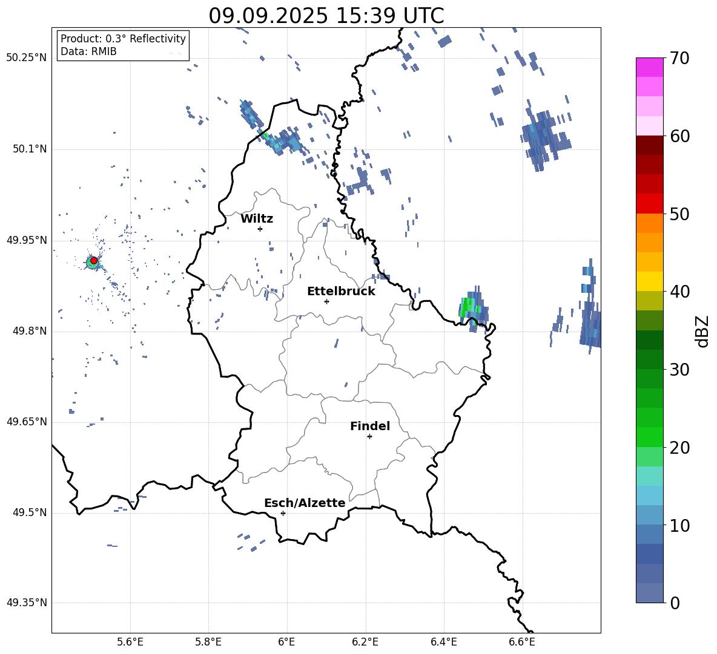Click the Ettelbruck station label
Viewport: 717px width, 654px height.
point(341,292)
